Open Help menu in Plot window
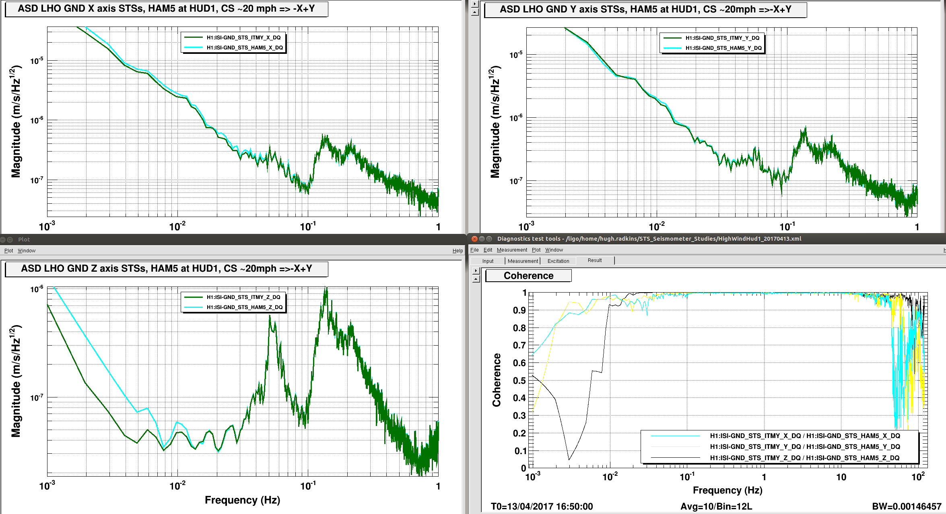 click(x=458, y=250)
